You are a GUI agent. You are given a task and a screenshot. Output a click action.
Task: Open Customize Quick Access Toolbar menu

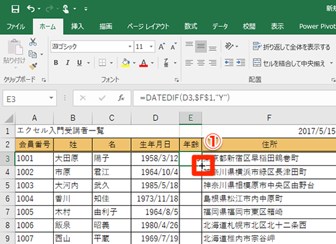click(86, 9)
